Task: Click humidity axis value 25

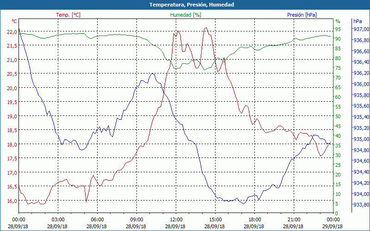Action: coord(338,165)
